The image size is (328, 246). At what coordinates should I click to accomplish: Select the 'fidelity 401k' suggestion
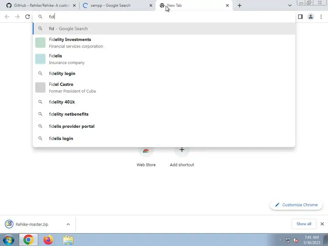pos(164,102)
